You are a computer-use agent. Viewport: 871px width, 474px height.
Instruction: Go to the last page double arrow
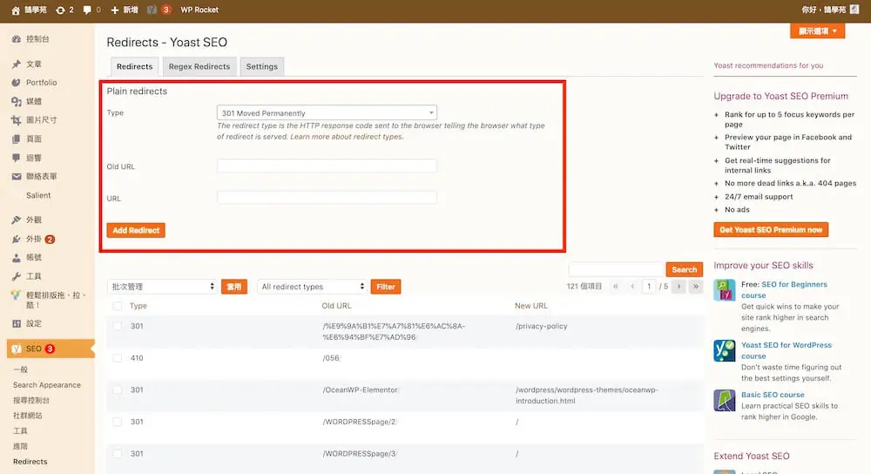(695, 286)
